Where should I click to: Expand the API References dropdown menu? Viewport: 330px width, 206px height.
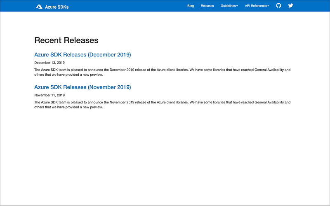point(257,6)
